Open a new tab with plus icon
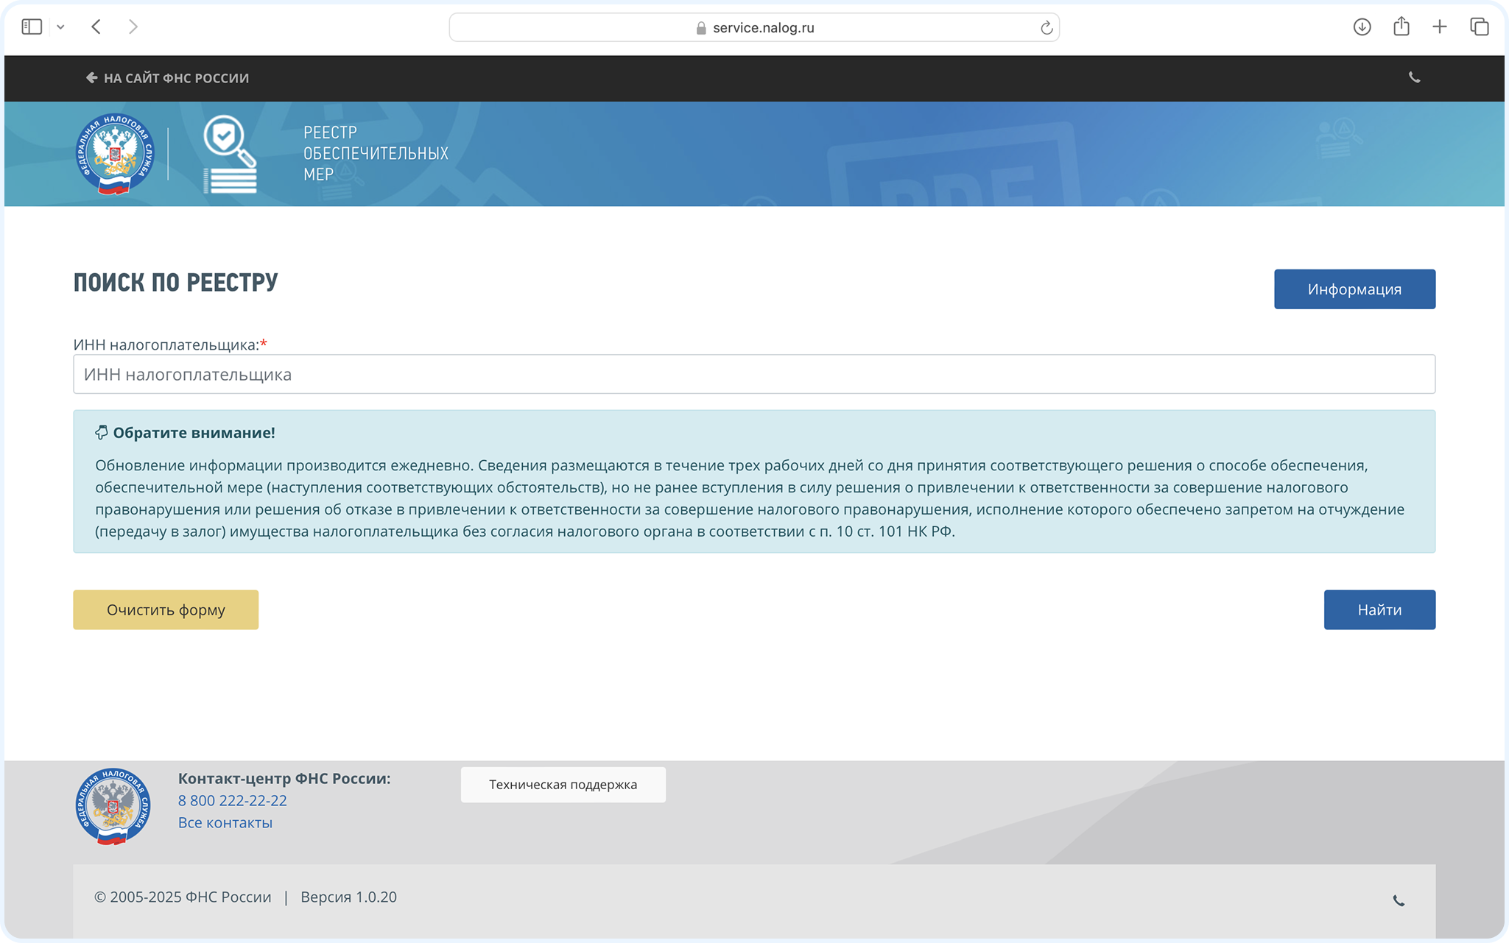 click(x=1439, y=27)
